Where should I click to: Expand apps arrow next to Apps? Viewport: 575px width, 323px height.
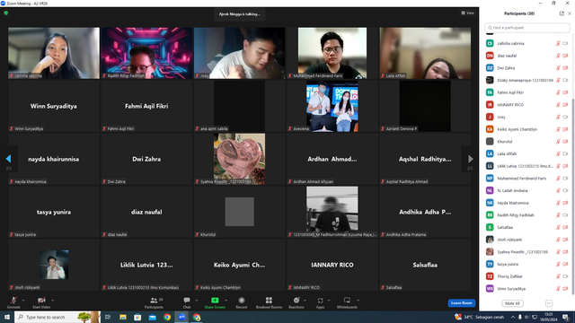329,301
